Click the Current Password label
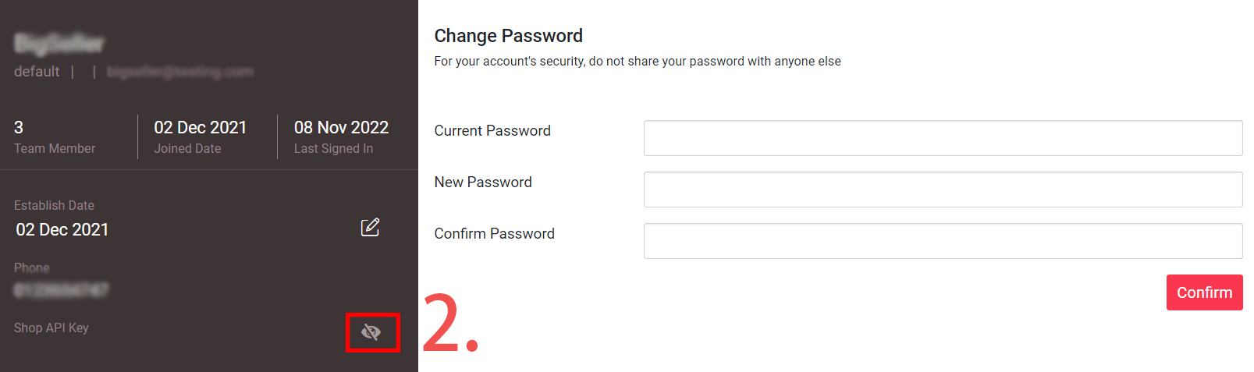The width and height of the screenshot is (1254, 372). tap(492, 131)
